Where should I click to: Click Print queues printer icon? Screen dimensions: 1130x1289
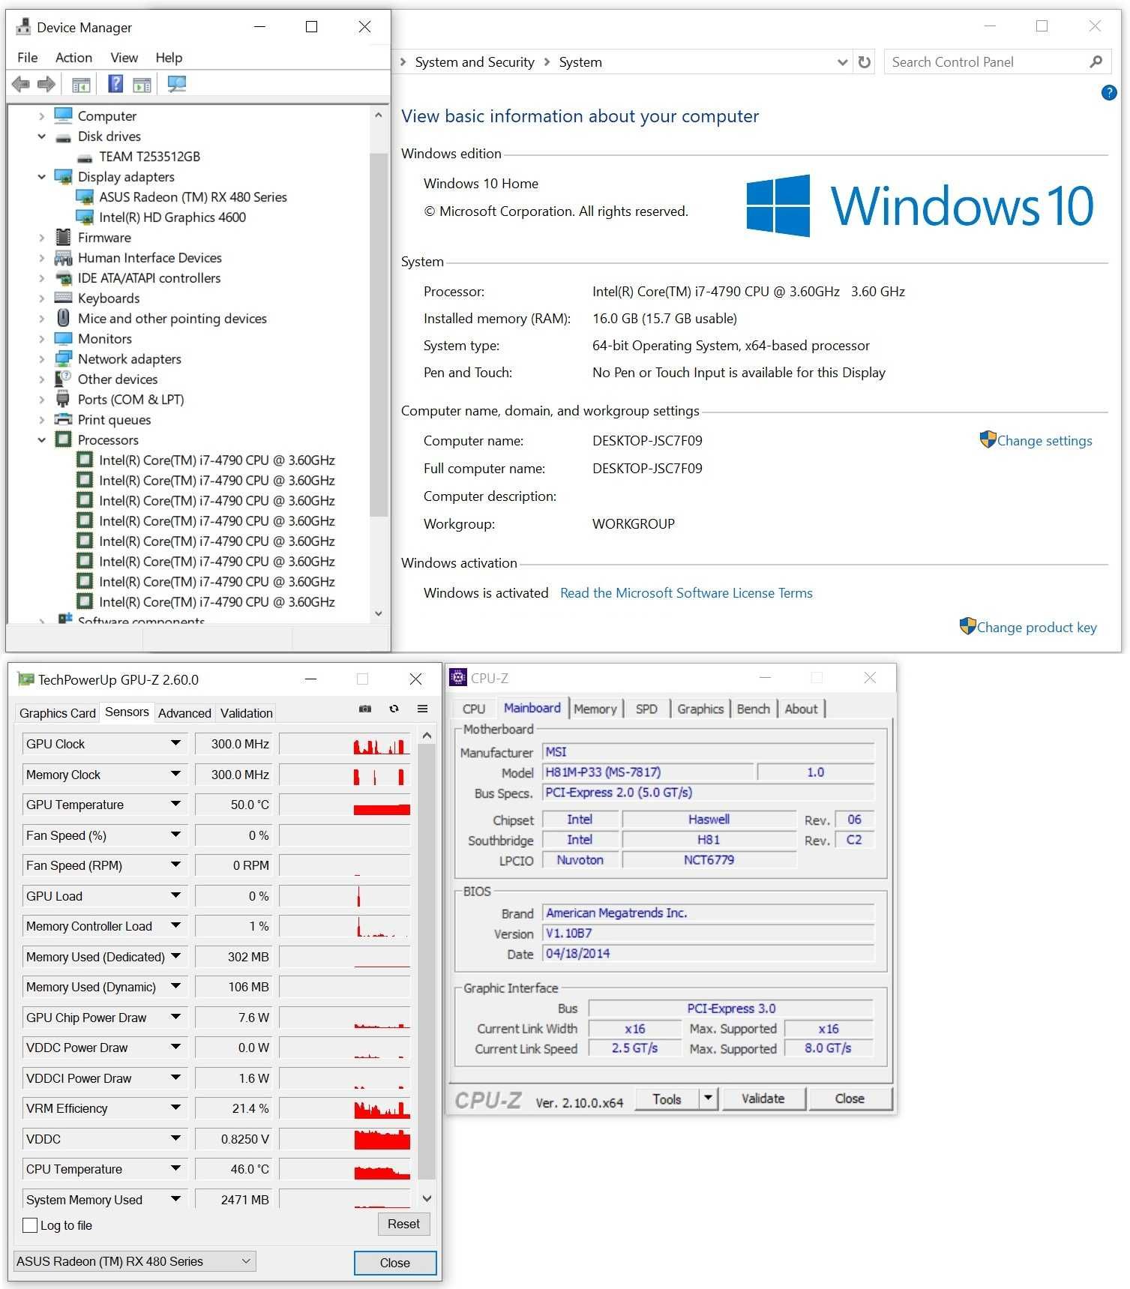pos(64,419)
